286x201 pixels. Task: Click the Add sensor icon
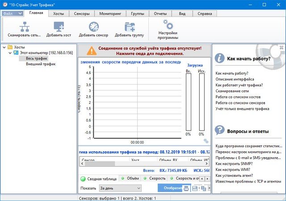pos(94,26)
